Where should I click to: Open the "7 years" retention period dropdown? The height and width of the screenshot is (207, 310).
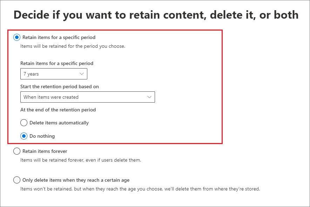53,74
